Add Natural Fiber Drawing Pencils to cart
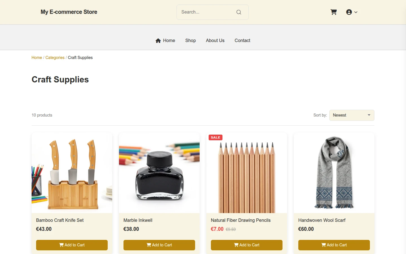Image resolution: width=406 pixels, height=254 pixels. (247, 245)
